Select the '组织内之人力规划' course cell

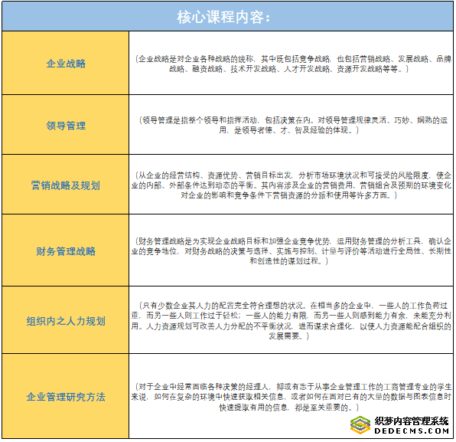pyautogui.click(x=66, y=321)
